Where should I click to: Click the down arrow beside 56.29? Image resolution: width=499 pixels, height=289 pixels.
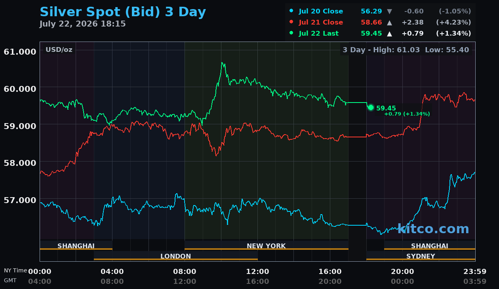click(389, 11)
